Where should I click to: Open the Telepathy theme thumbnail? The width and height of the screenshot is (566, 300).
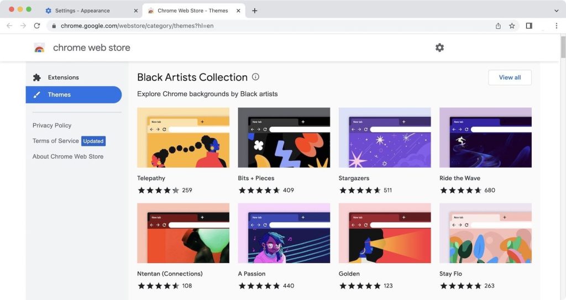pos(183,138)
